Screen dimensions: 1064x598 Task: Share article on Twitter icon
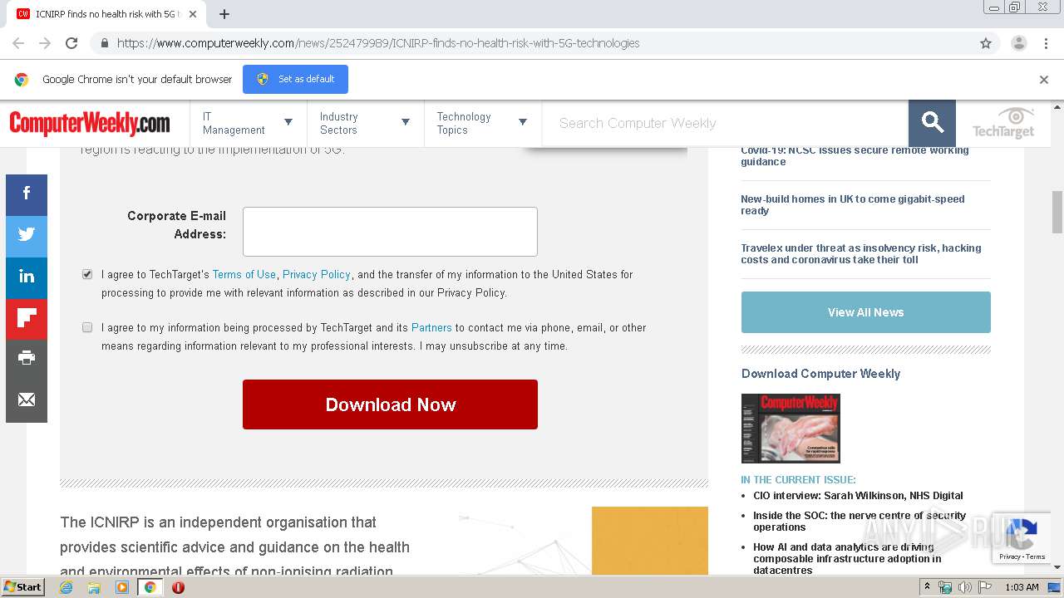coord(27,237)
